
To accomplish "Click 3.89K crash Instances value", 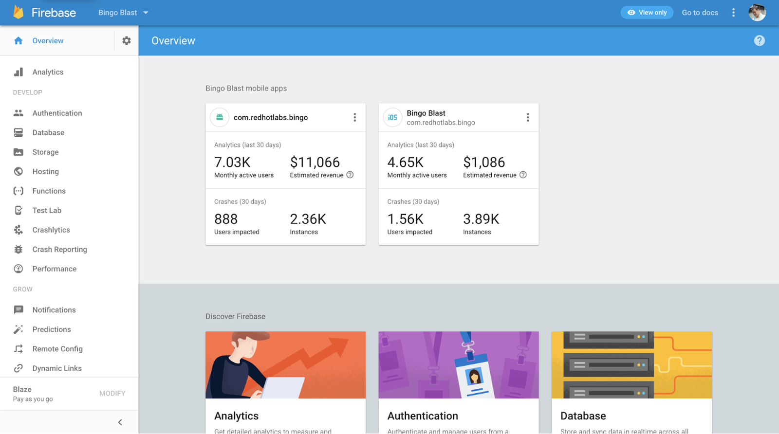I will tap(481, 219).
